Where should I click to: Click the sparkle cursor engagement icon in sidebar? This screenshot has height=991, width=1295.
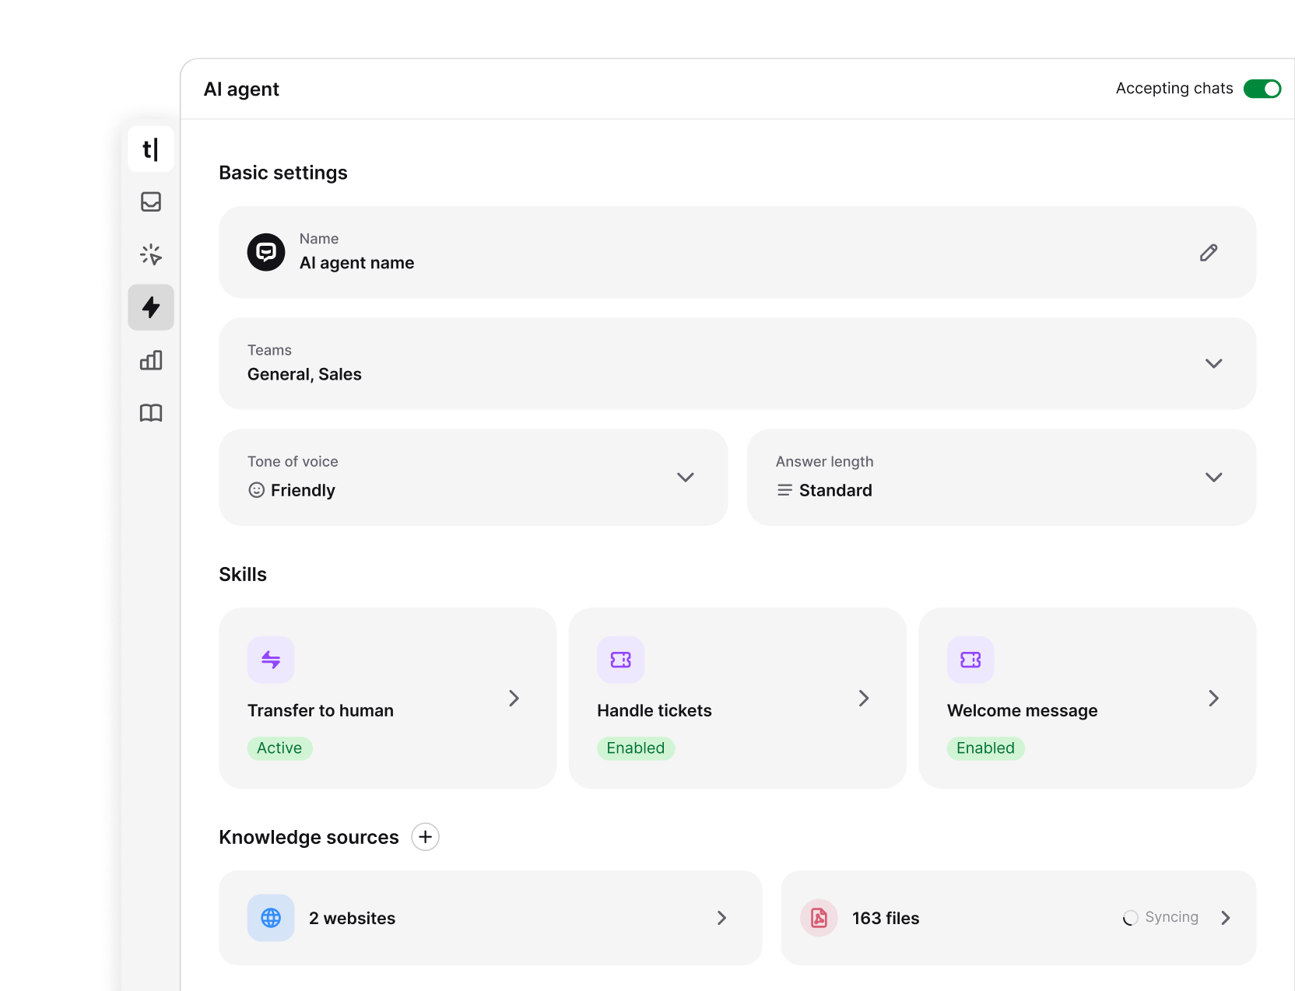click(x=150, y=254)
